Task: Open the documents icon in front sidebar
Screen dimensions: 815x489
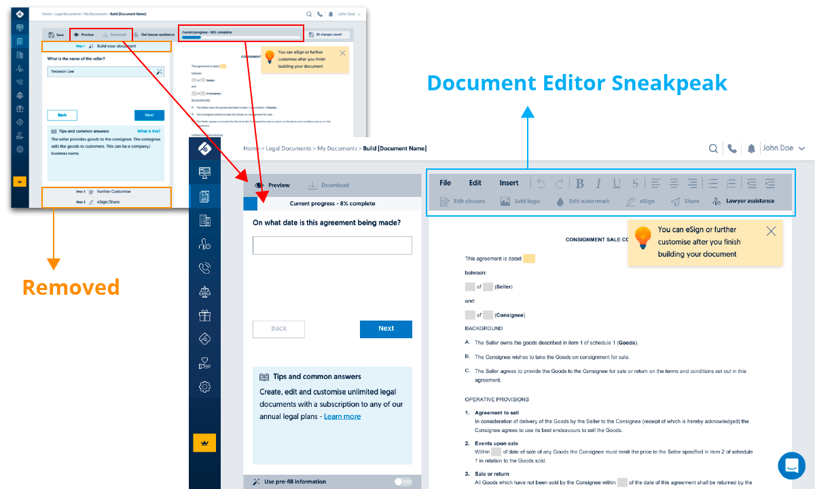Action: 204,197
